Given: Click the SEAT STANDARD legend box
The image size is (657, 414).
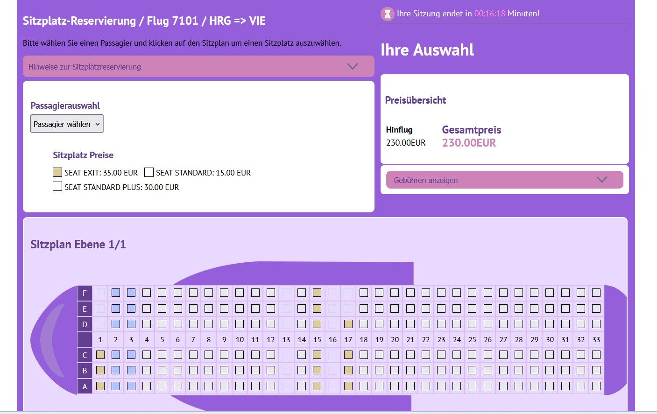Looking at the screenshot, I should [x=149, y=172].
